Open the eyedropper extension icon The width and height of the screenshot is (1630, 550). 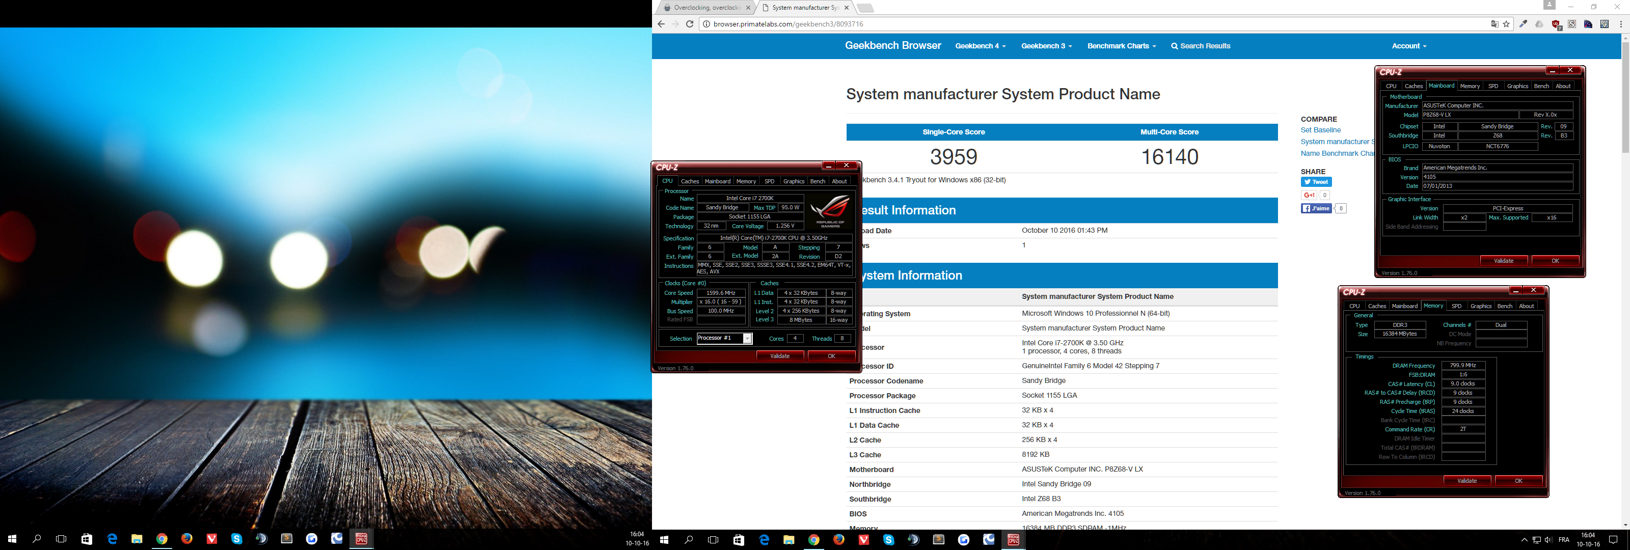tap(1524, 24)
